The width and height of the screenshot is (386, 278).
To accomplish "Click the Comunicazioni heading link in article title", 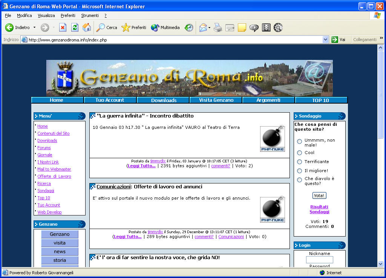I will click(113, 187).
